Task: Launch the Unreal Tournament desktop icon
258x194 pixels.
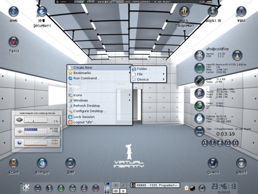Action: [184, 12]
